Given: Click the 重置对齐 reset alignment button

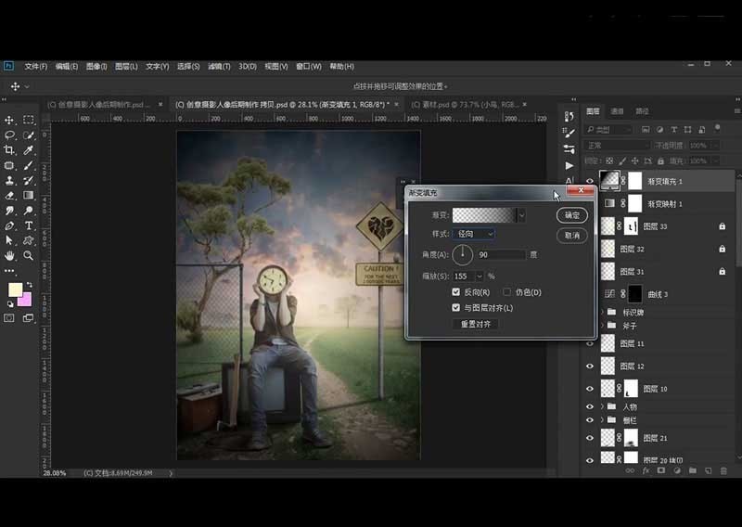Looking at the screenshot, I should click(x=475, y=324).
